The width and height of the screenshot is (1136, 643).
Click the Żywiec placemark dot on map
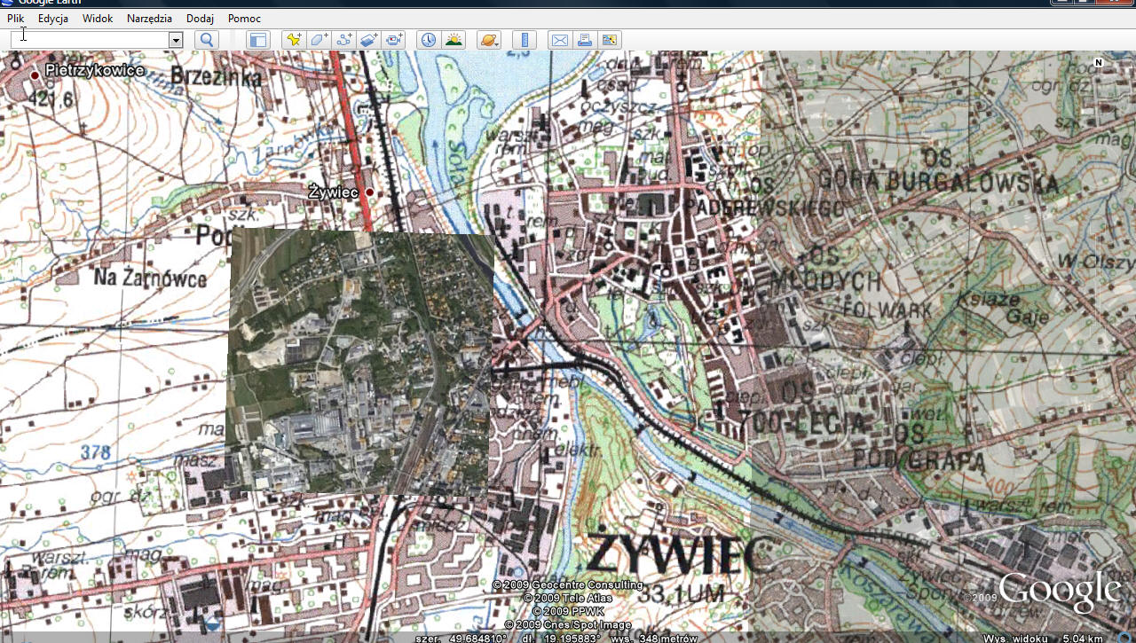[x=369, y=192]
